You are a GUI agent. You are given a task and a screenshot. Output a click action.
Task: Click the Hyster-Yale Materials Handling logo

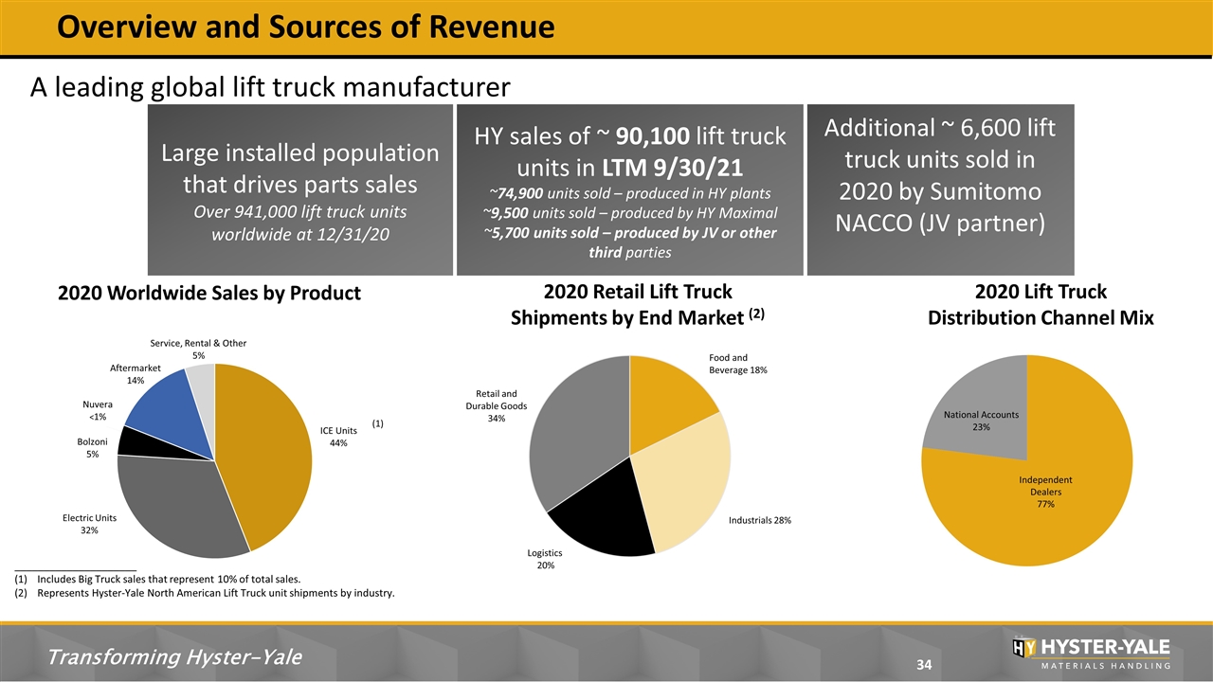pos(1091,651)
